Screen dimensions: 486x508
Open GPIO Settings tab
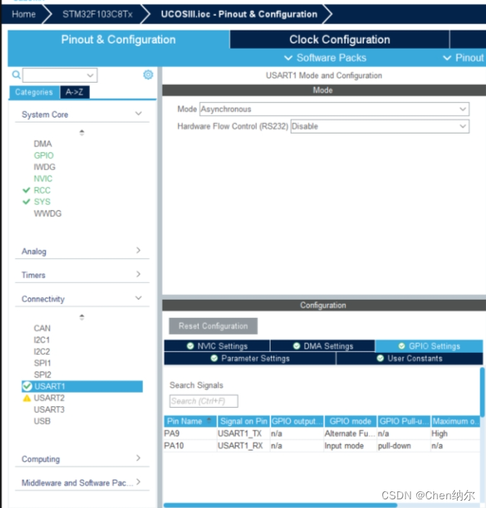(429, 345)
